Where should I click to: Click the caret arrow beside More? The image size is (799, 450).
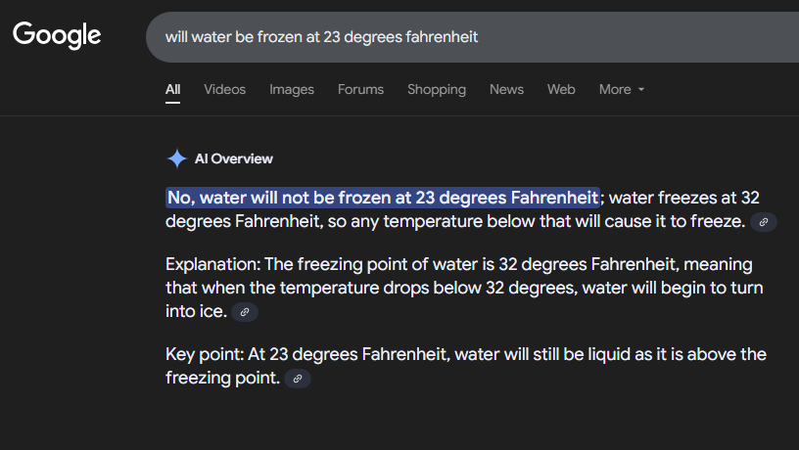coord(641,90)
